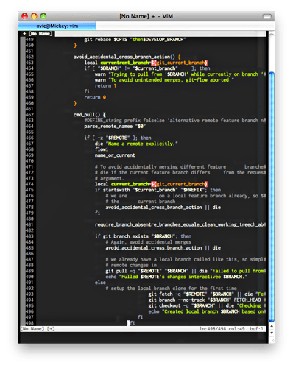Click 'name_or_current' on line 469
Screen dimensions: 293x368
tap(115, 155)
